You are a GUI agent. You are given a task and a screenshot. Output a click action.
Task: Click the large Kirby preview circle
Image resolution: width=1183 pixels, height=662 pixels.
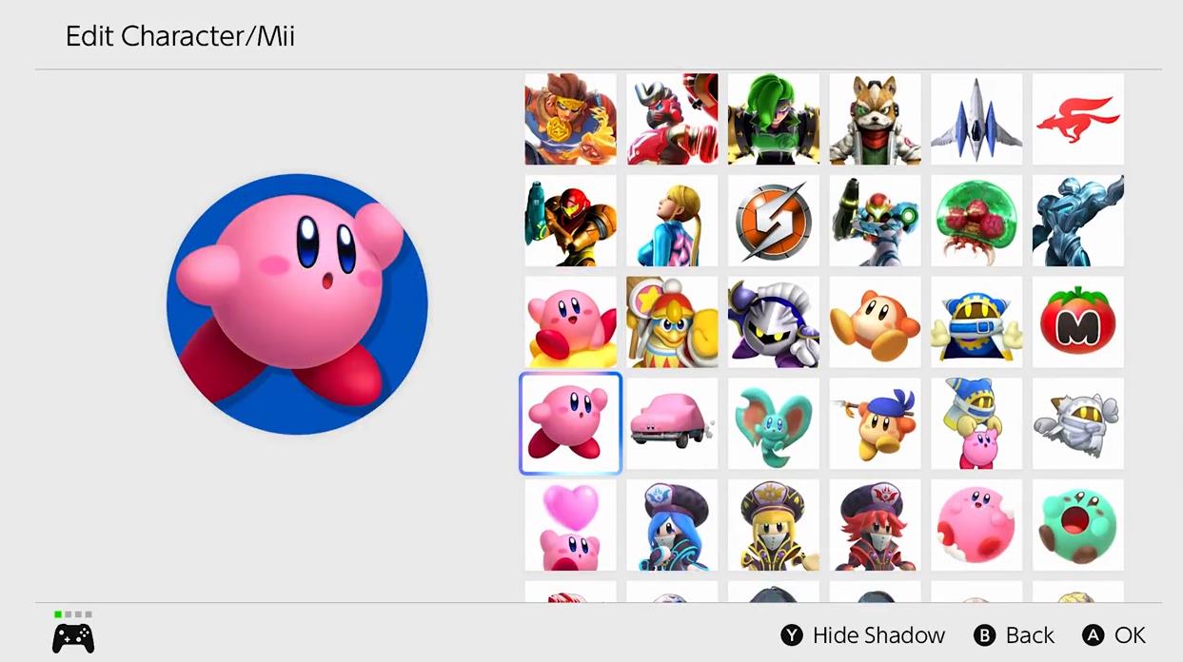click(x=297, y=304)
